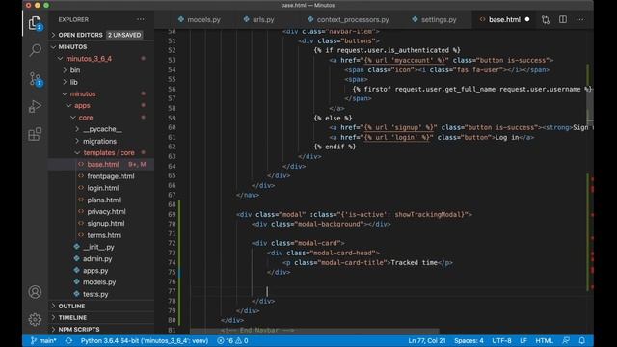Screen dimensions: 617x347
Task: Open the Search view icon
Action: click(35, 50)
